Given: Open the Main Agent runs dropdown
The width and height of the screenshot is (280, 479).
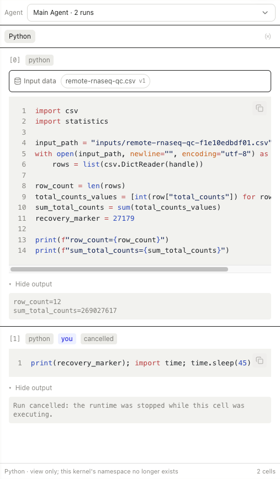Looking at the screenshot, I should tap(151, 13).
